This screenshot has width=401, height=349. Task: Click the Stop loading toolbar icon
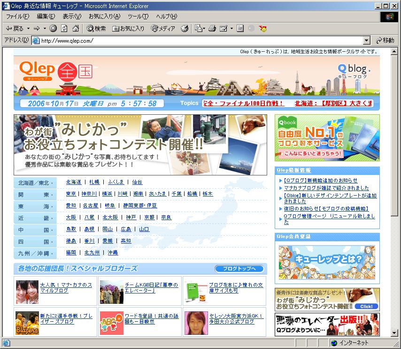point(53,29)
